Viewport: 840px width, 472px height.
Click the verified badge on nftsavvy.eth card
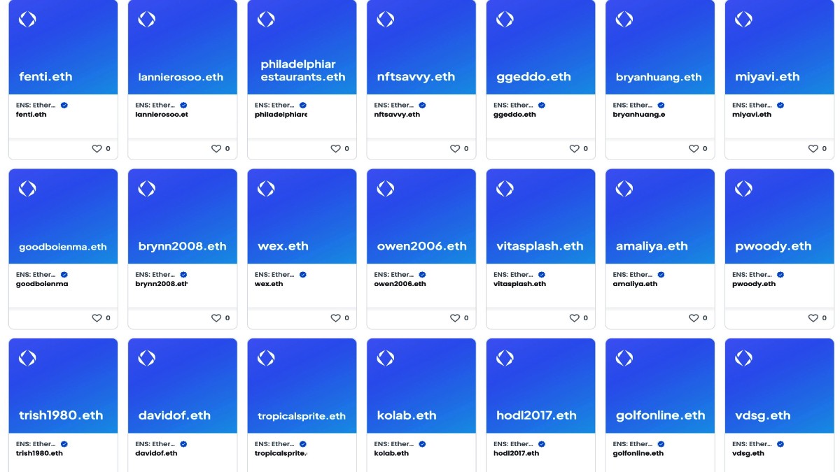coord(421,105)
